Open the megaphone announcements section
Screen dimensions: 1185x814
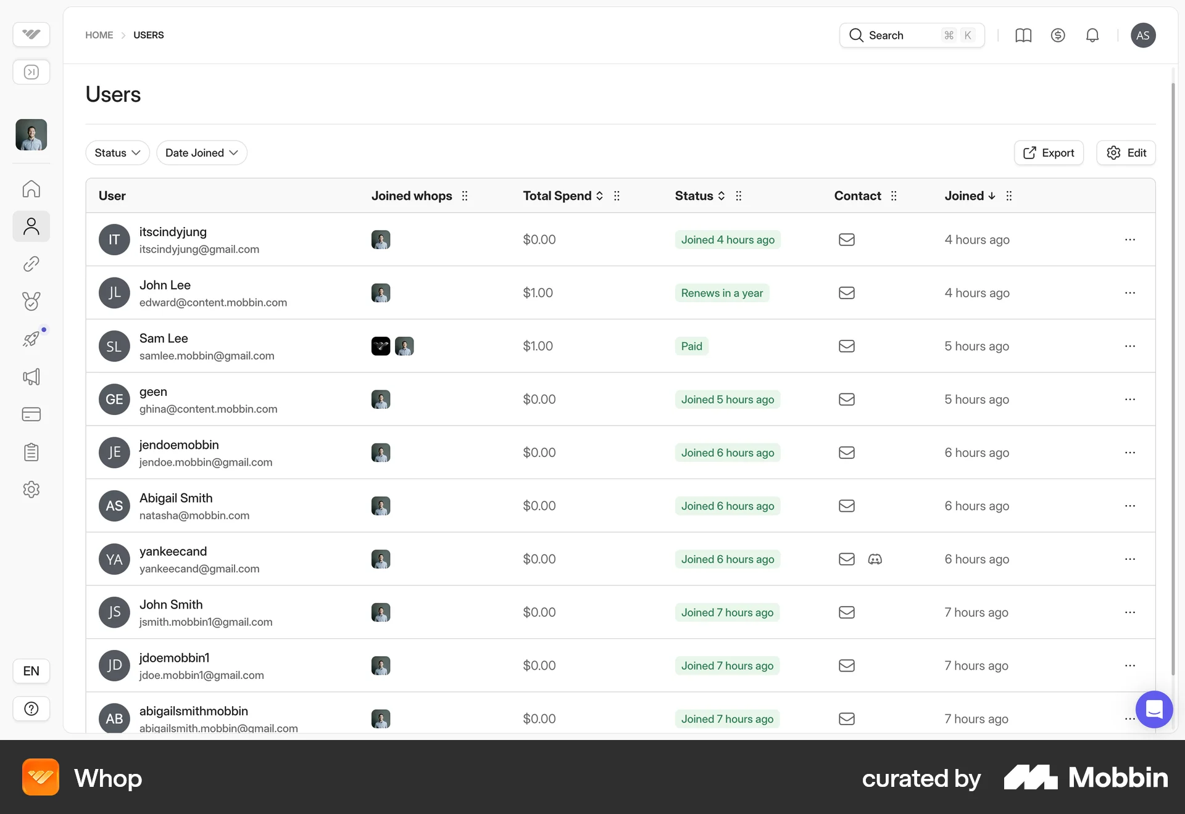[31, 377]
